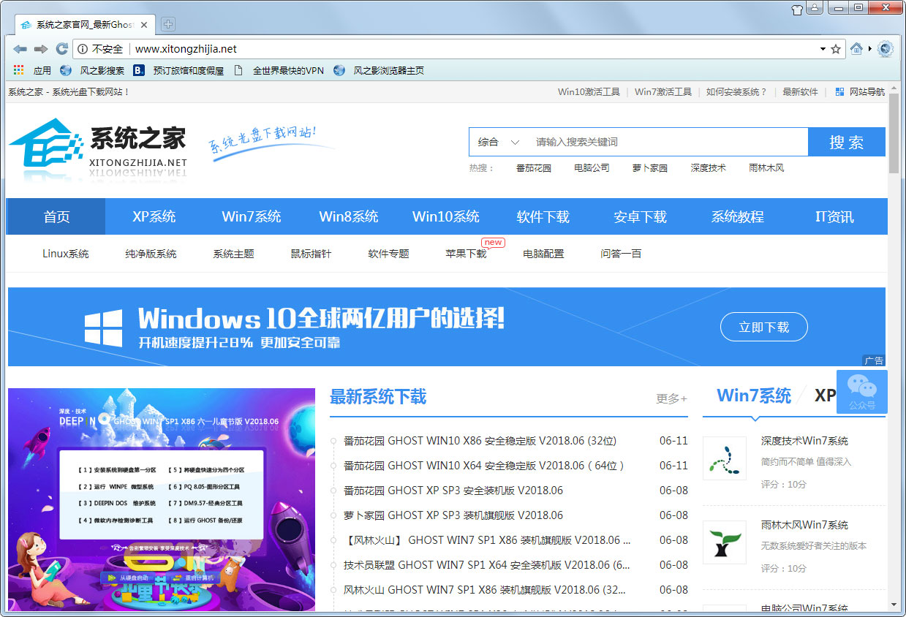Open 番茄花园 GHOST XP SP3 安全装机版 entry
This screenshot has width=906, height=617.
pos(453,491)
